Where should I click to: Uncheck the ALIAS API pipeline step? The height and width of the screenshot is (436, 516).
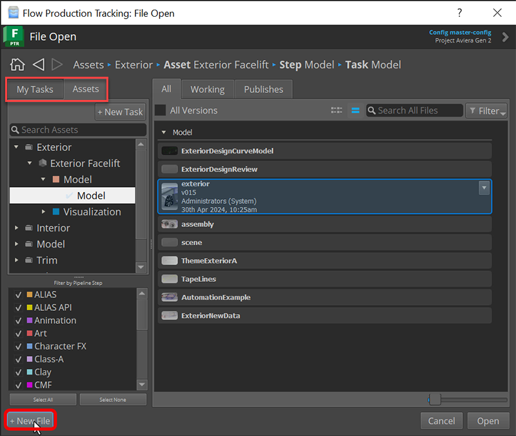click(19, 308)
